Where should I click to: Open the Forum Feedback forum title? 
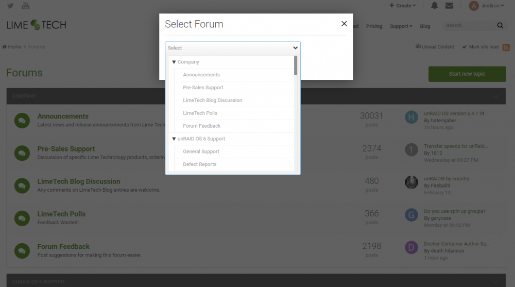coord(63,247)
